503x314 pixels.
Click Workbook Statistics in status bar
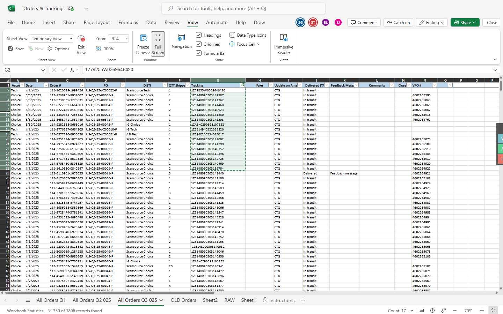click(x=25, y=311)
